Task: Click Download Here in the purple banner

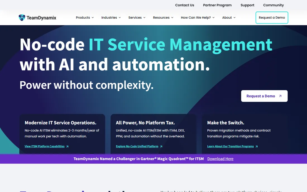Action: point(220,159)
